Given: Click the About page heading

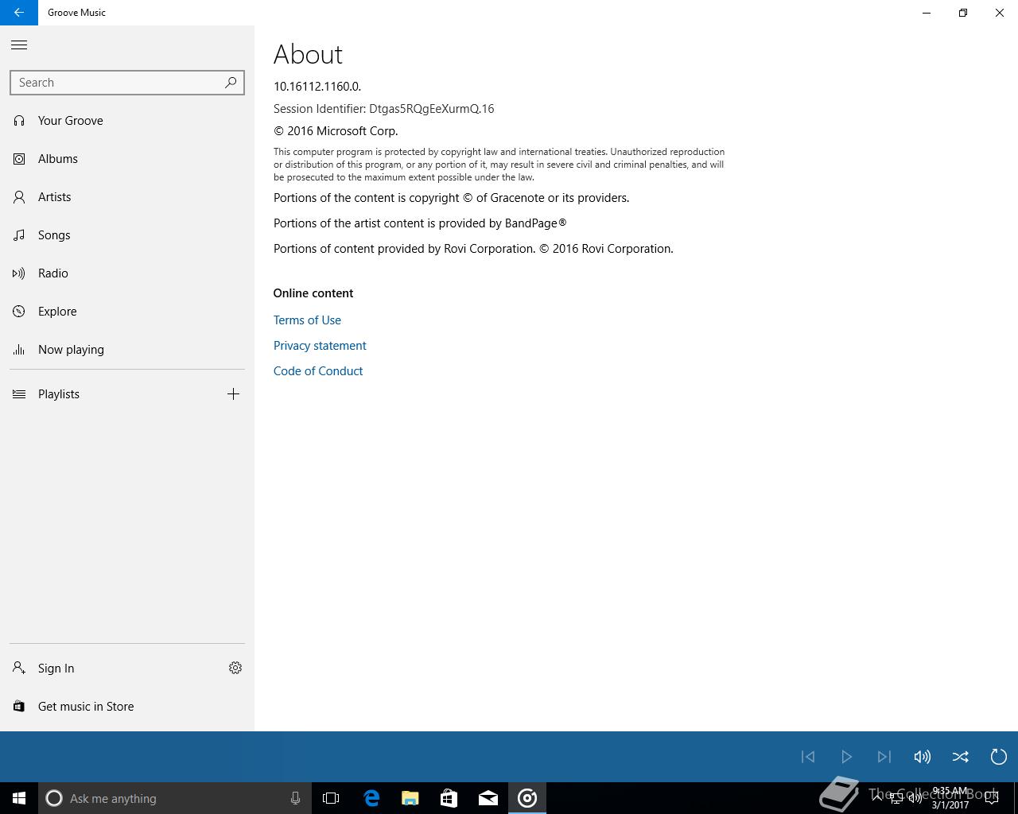Looking at the screenshot, I should (x=308, y=55).
